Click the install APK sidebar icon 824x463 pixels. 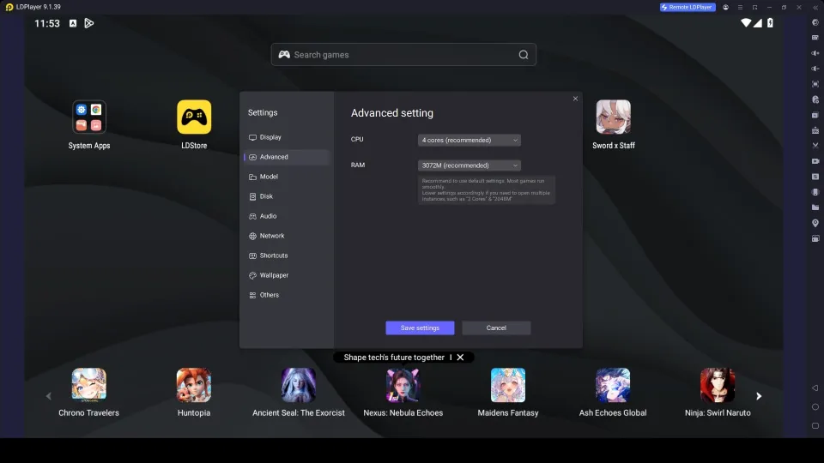[x=815, y=130]
